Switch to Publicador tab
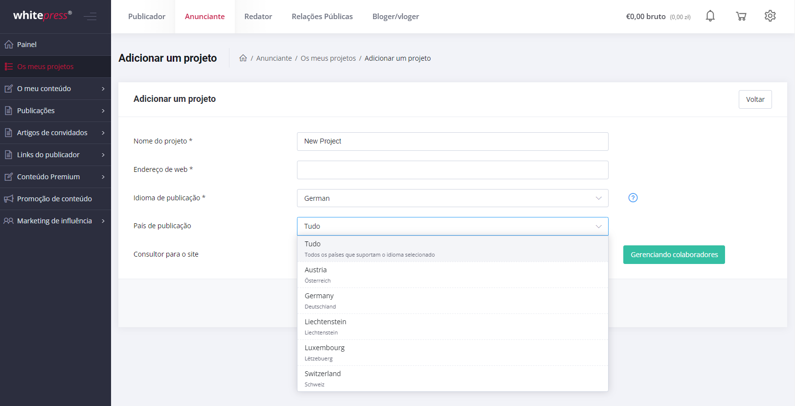The width and height of the screenshot is (795, 406). pyautogui.click(x=147, y=17)
